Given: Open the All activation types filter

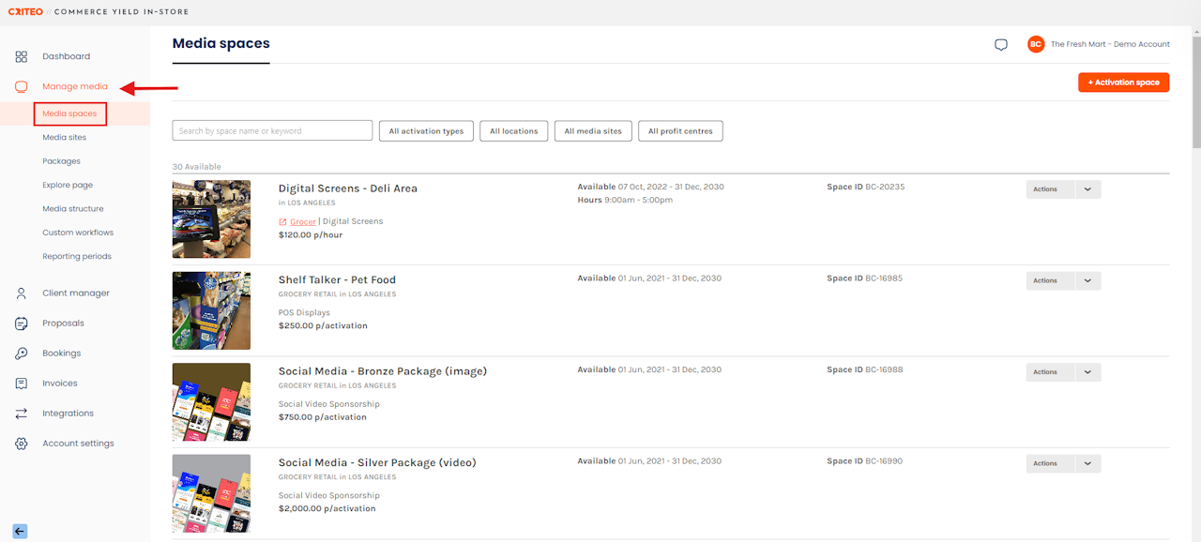Looking at the screenshot, I should coord(426,131).
